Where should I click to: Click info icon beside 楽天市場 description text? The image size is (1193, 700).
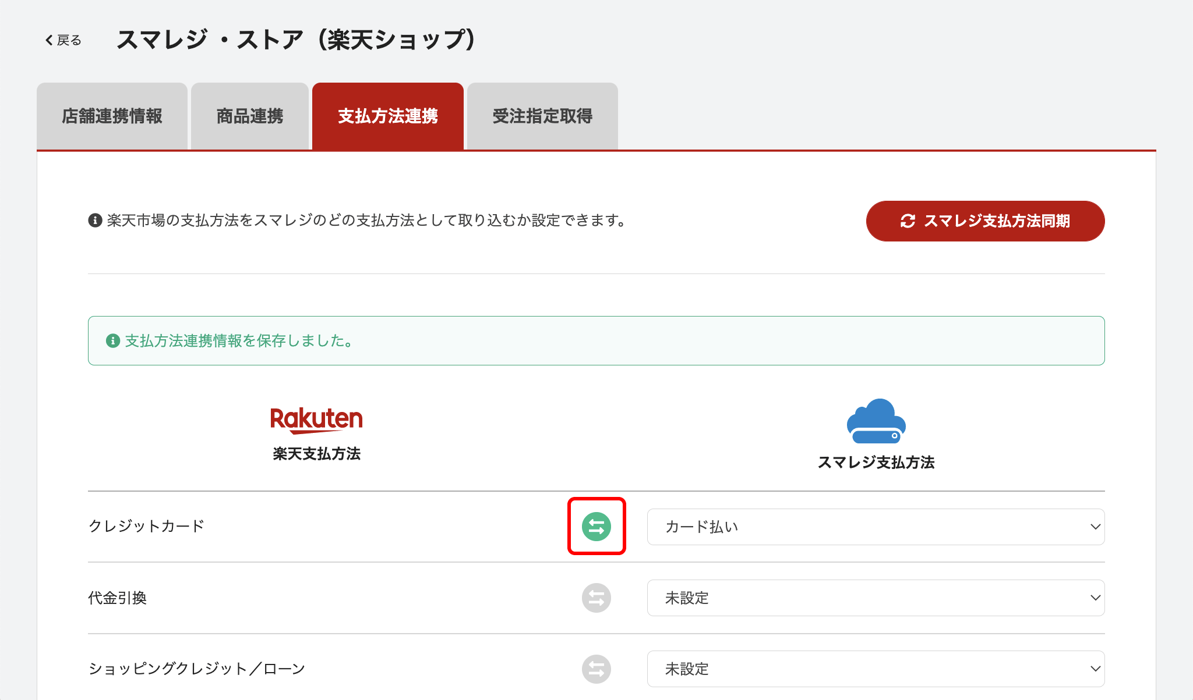coord(95,221)
